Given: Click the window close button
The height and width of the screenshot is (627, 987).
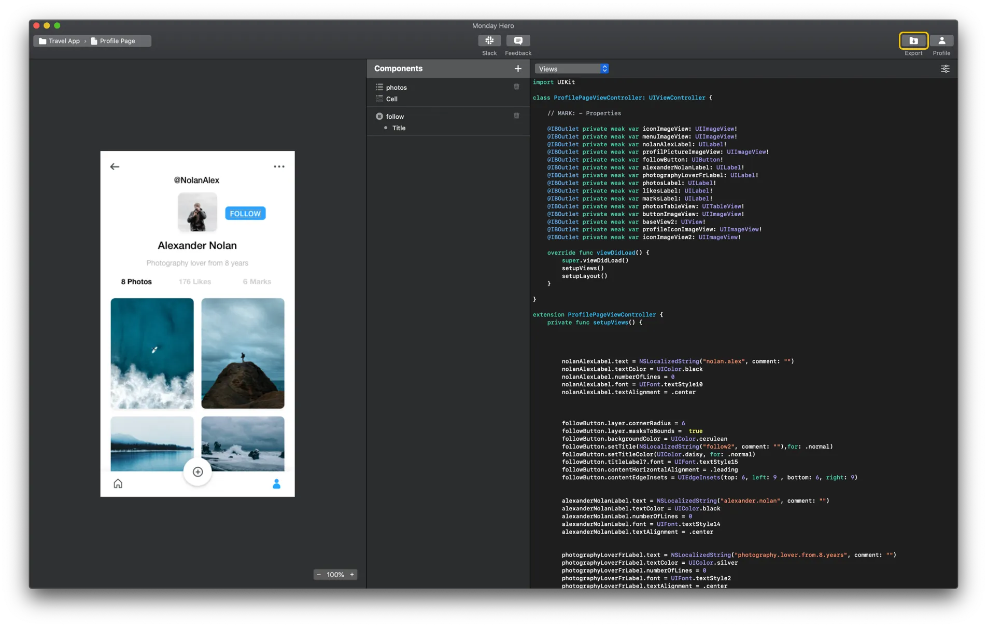Looking at the screenshot, I should click(36, 25).
